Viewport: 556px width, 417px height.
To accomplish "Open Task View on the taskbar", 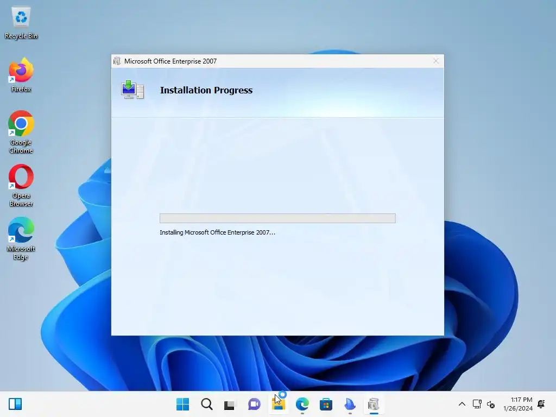I will 230,404.
